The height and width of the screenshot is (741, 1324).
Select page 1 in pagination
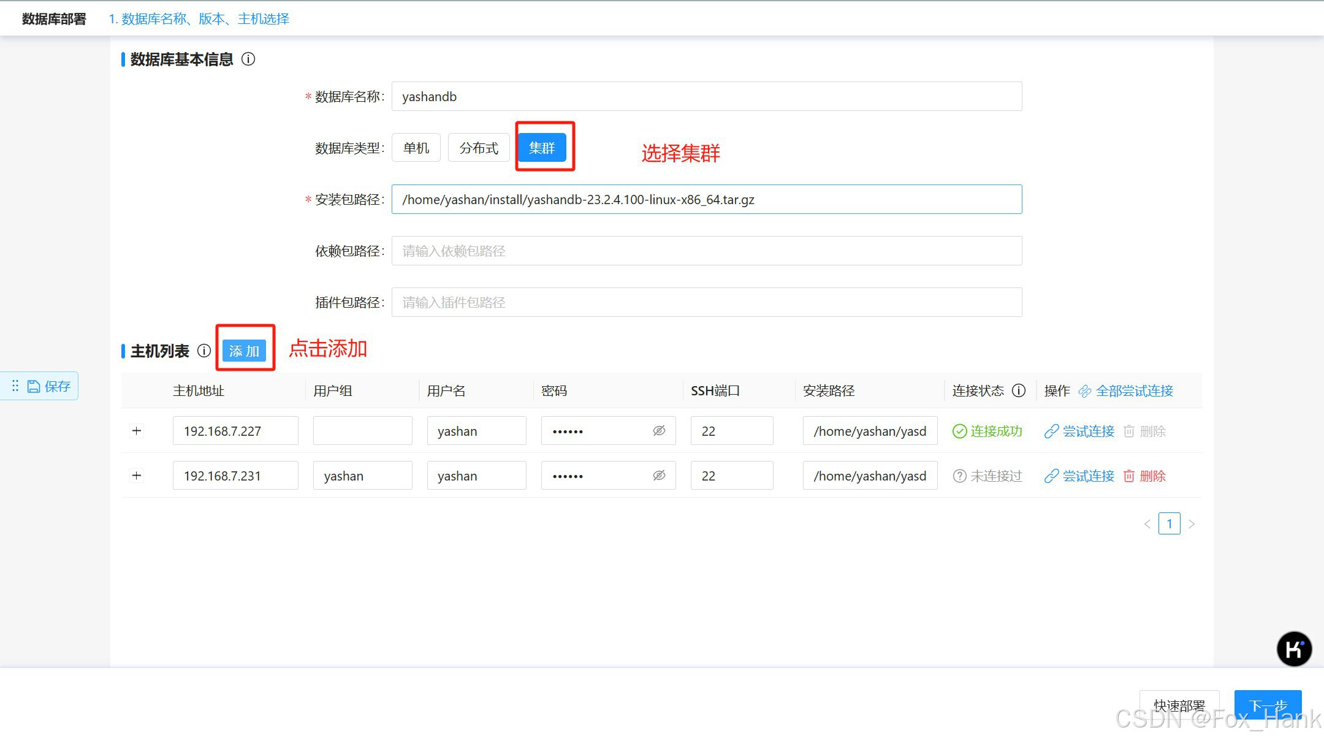[1169, 524]
